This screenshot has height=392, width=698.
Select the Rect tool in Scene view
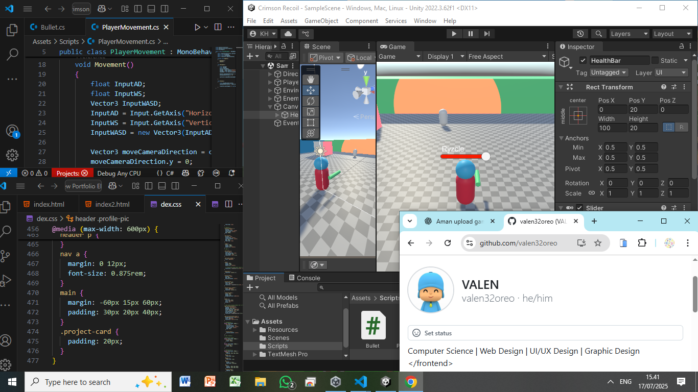click(x=311, y=122)
